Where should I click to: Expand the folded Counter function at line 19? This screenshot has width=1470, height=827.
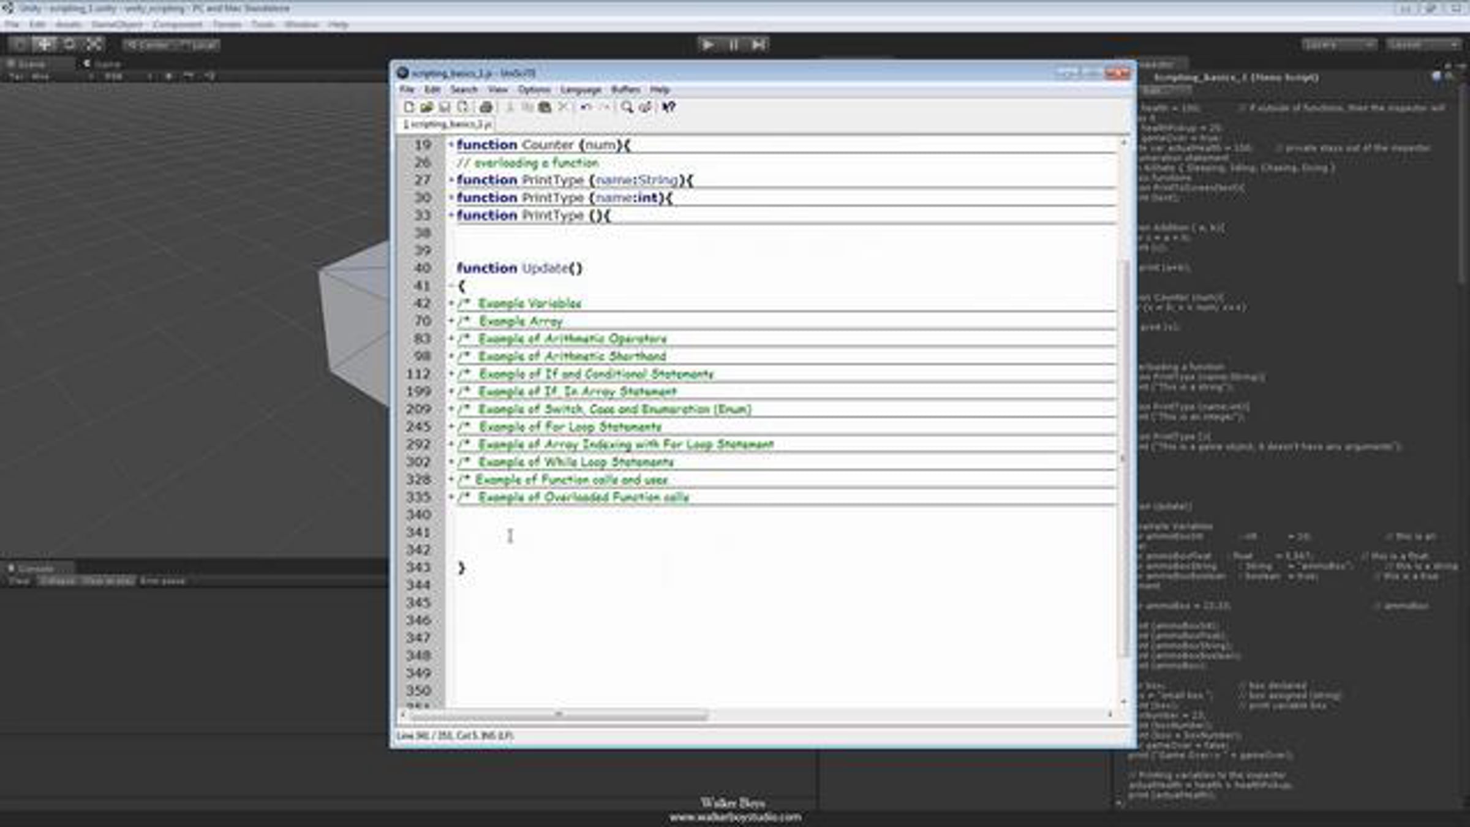click(451, 145)
